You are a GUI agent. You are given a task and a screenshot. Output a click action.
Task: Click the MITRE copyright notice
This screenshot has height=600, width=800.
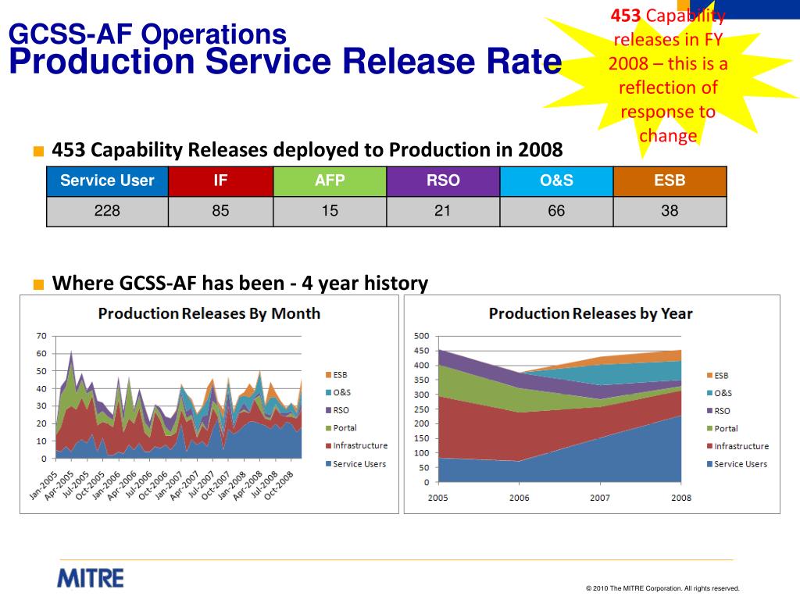click(x=662, y=588)
